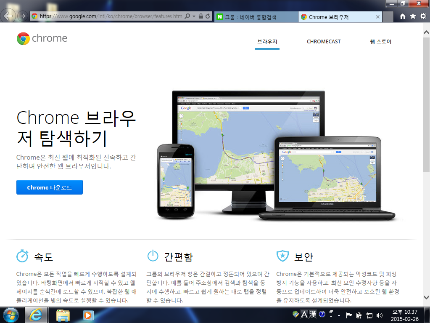Refresh the page with the reload icon
This screenshot has width=430, height=323.
click(208, 16)
